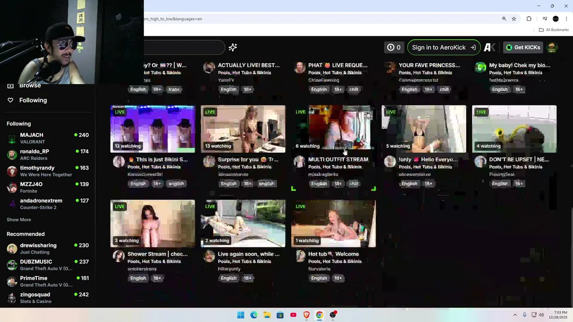This screenshot has width=573, height=322.
Task: Click the trans tag in top row
Action: tap(174, 89)
